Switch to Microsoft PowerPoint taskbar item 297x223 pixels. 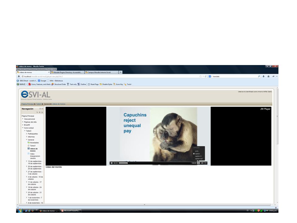[x=71, y=211]
